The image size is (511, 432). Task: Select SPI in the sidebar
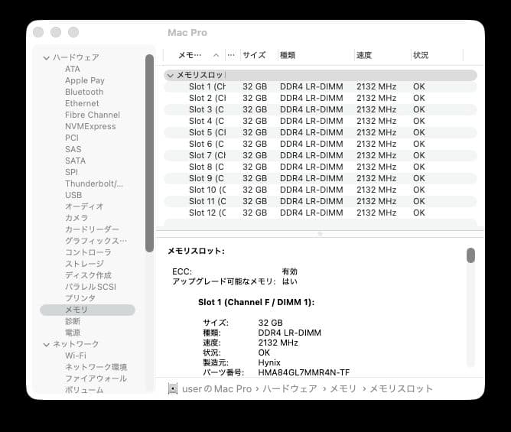71,172
